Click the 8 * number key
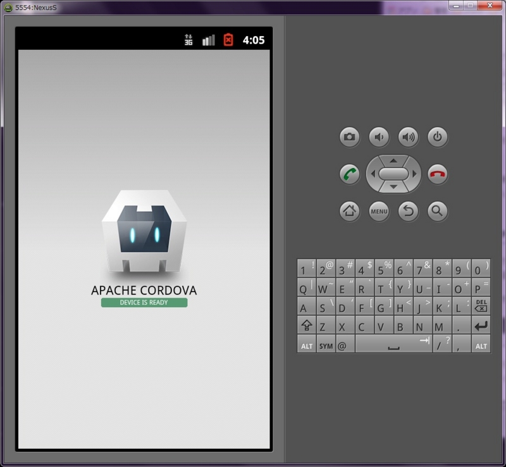Viewport: 506px width, 467px height. [442, 268]
